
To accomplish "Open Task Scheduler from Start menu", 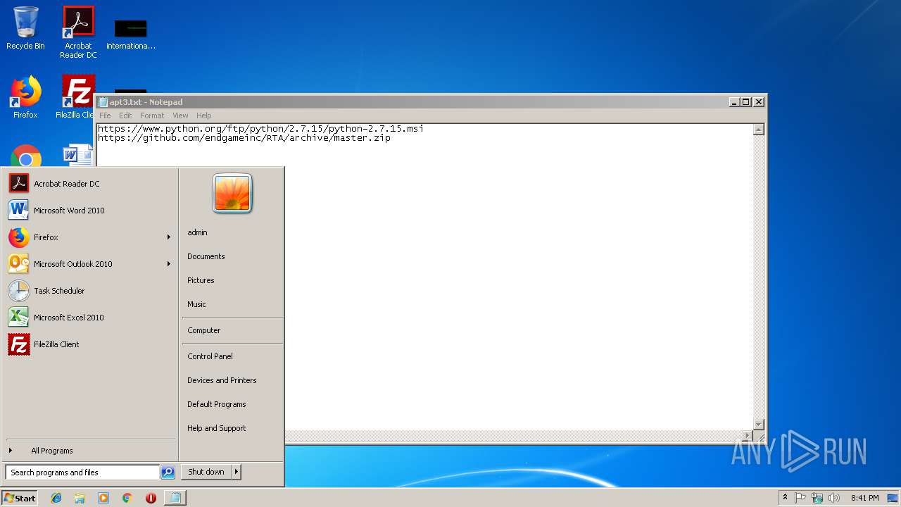I will (x=89, y=291).
